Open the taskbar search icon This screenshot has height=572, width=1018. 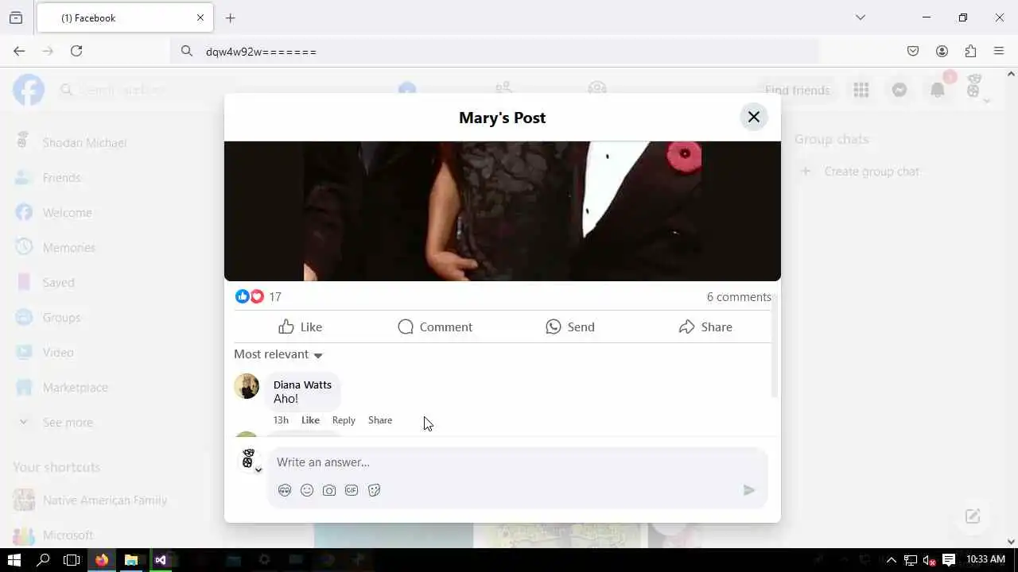(44, 560)
